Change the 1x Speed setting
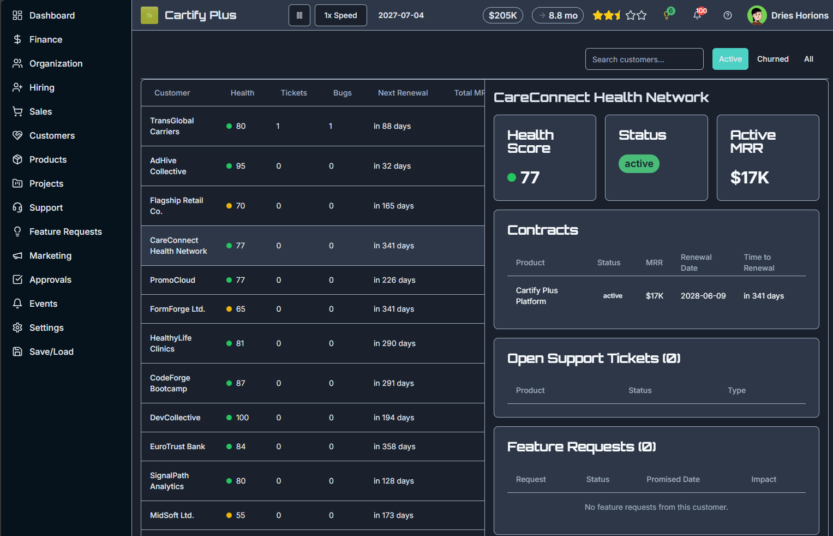833x536 pixels. pyautogui.click(x=341, y=15)
